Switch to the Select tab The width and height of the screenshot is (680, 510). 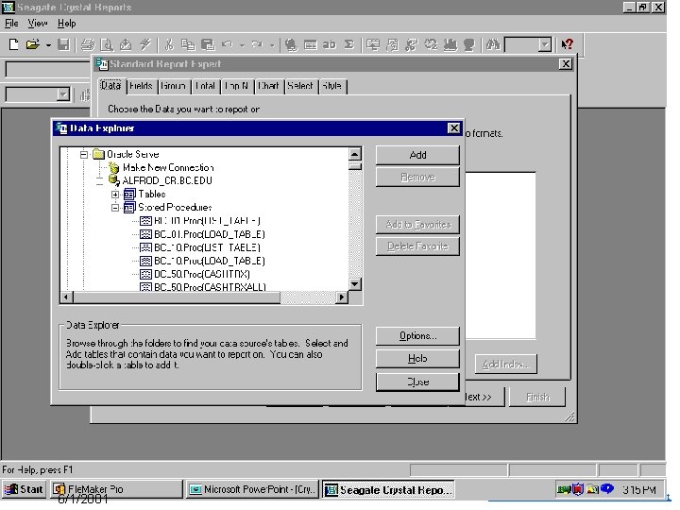[300, 86]
